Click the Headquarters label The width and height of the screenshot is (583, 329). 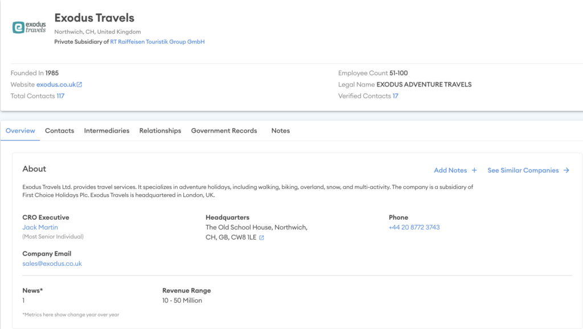click(x=228, y=217)
